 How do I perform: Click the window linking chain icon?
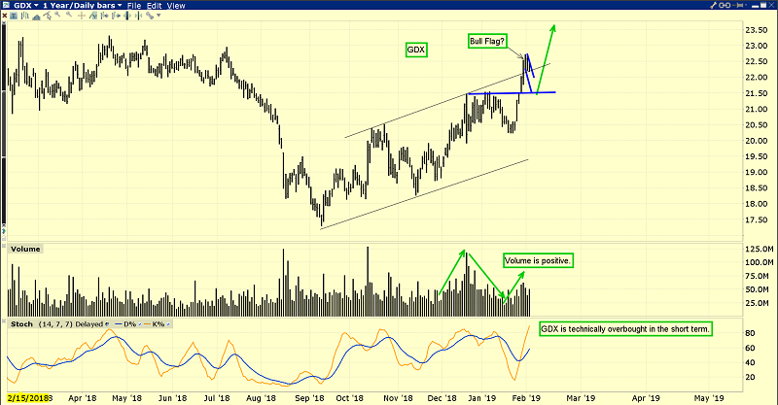pyautogui.click(x=725, y=5)
